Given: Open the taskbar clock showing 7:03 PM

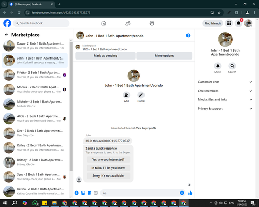Looking at the screenshot, I should point(241,203).
